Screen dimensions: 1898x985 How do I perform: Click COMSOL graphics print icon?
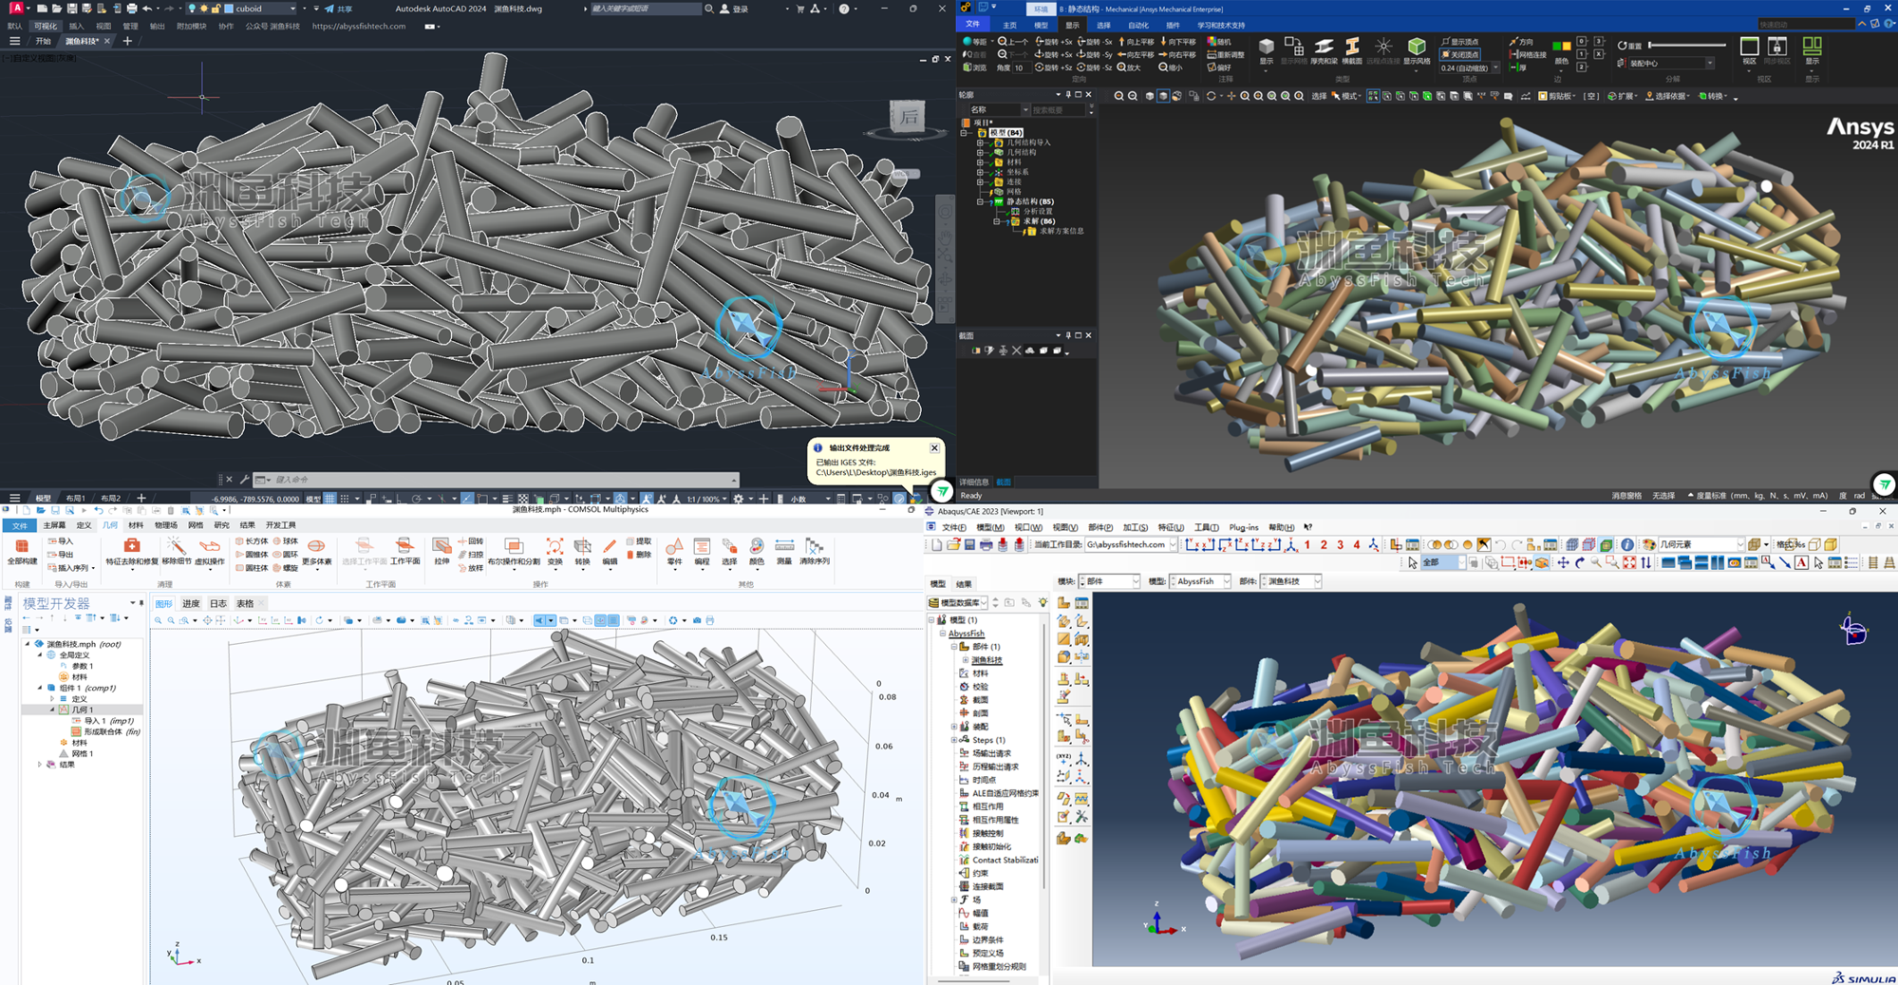click(710, 620)
